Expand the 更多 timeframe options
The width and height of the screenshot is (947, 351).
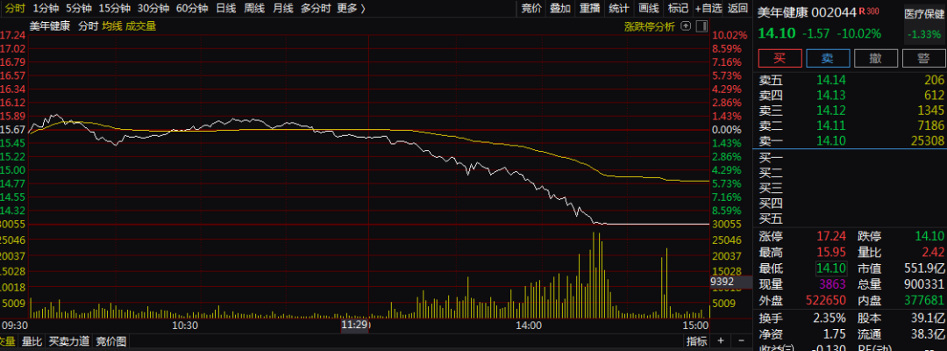[x=351, y=8]
